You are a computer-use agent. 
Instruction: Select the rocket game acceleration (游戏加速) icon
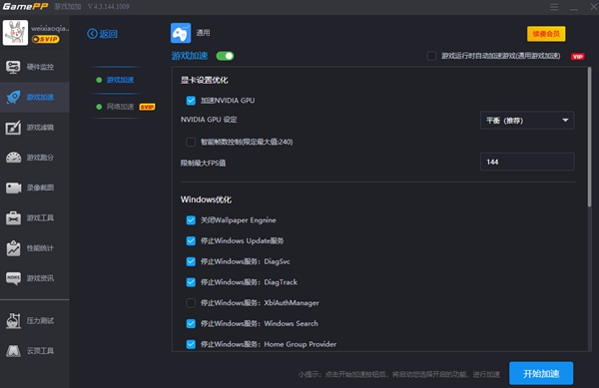click(13, 98)
